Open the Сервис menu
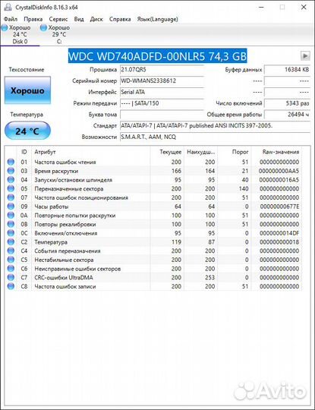This screenshot has height=410, width=315. tap(58, 19)
